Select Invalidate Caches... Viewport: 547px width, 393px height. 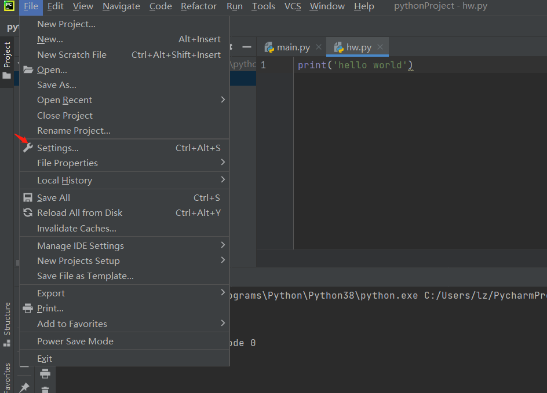124,228
